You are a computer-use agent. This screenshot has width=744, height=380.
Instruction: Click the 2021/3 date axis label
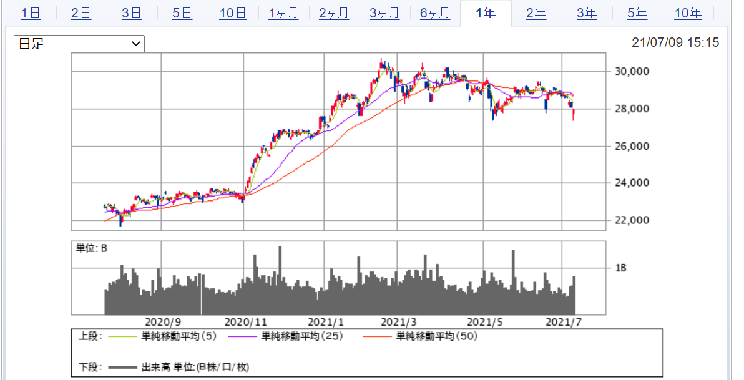(399, 322)
